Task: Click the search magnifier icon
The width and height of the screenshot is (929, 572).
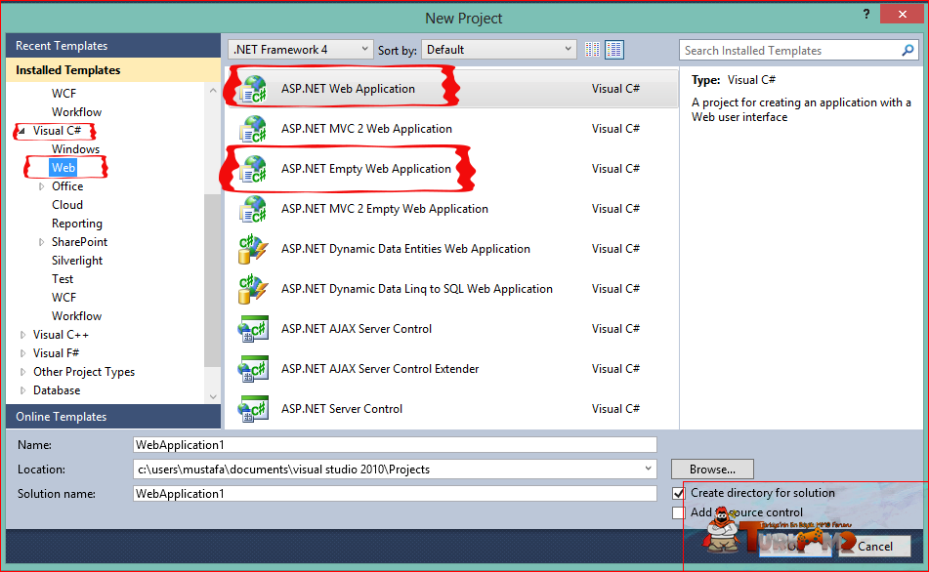Action: coord(908,51)
